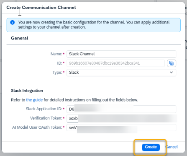This screenshot has height=156, width=187.
Task: Click the Create Communication Channel dialog title
Action: click(x=41, y=8)
